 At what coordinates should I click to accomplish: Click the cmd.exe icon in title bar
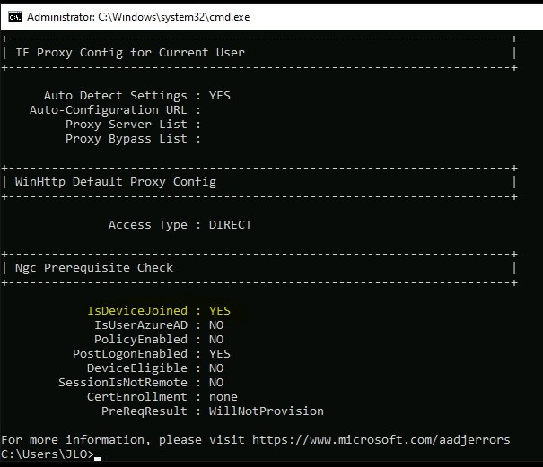[x=15, y=17]
